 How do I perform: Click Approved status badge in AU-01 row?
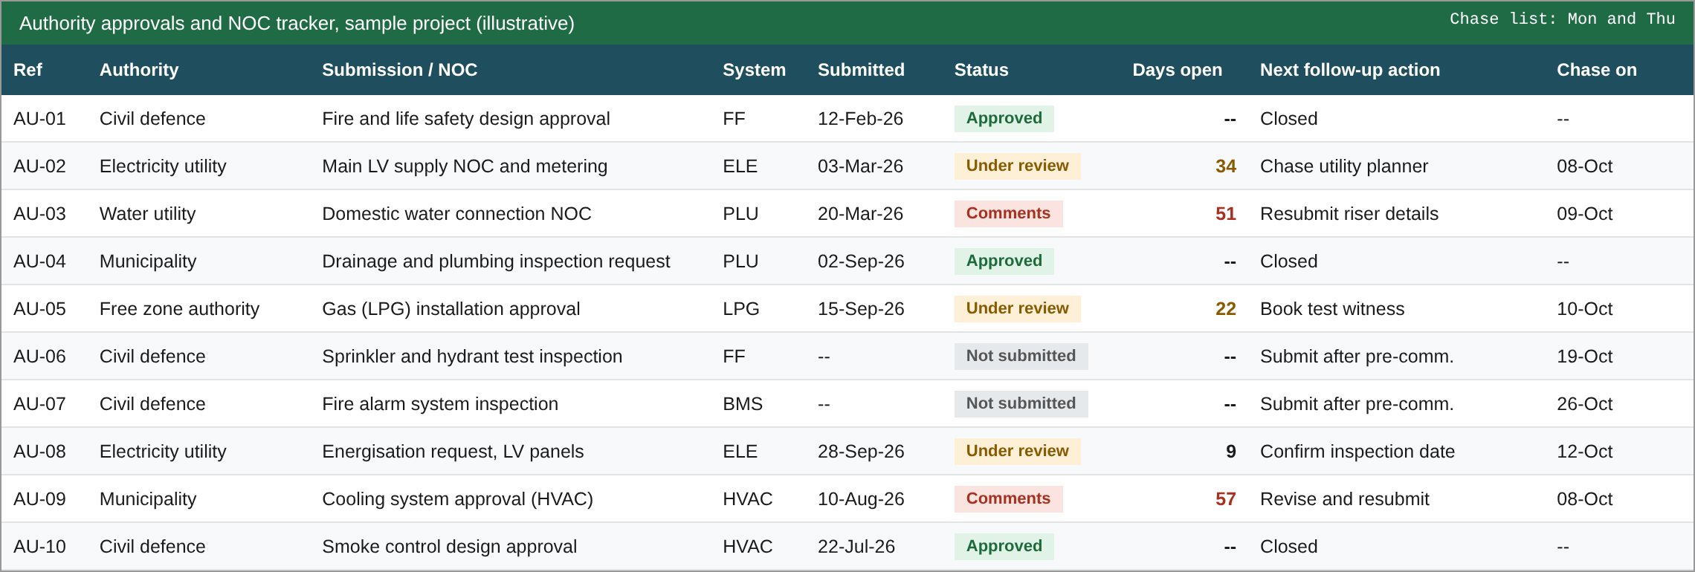pos(1004,118)
